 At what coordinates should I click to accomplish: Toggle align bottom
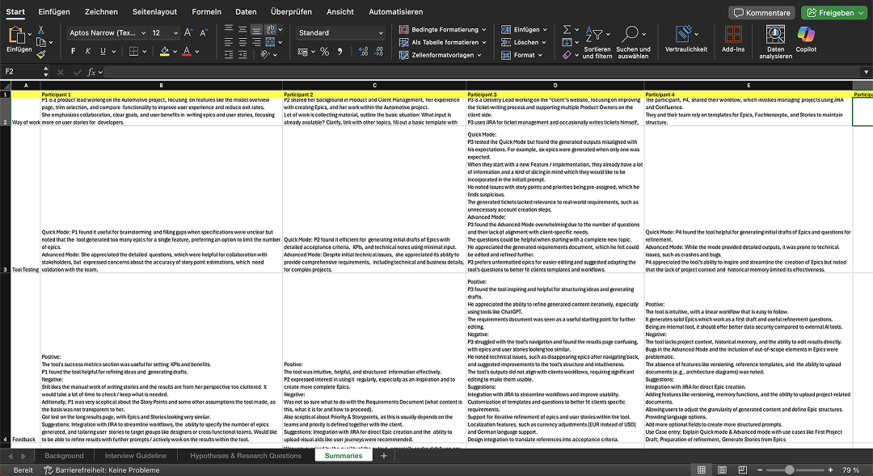click(x=256, y=30)
